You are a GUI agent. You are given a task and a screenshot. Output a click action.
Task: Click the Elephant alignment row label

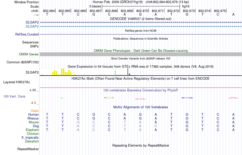32,130
